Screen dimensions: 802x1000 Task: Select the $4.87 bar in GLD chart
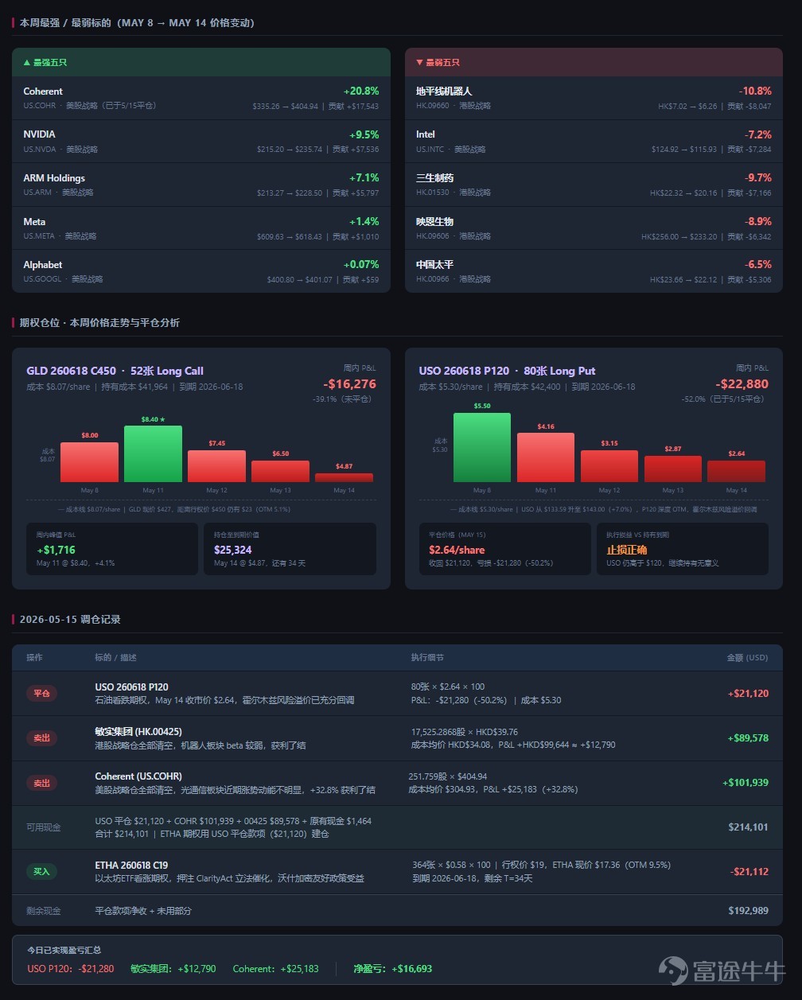pos(344,477)
